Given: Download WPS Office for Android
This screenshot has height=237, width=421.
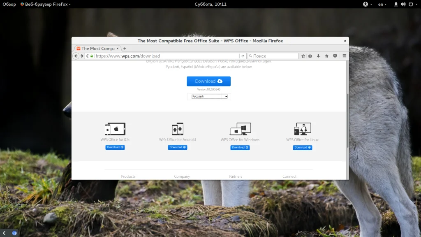Looking at the screenshot, I should [178, 147].
